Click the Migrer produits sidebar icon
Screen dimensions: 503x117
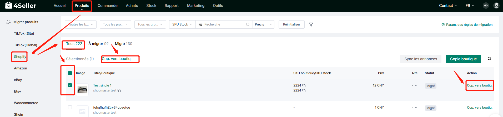point(8,22)
